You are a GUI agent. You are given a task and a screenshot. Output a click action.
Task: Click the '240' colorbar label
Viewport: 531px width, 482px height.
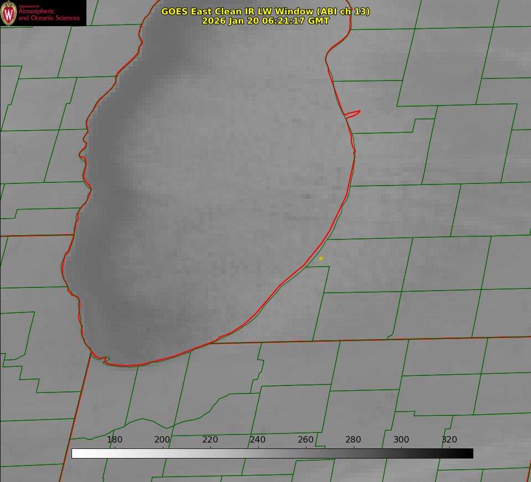(x=258, y=439)
